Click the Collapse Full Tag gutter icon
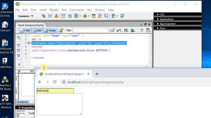 [18, 45]
